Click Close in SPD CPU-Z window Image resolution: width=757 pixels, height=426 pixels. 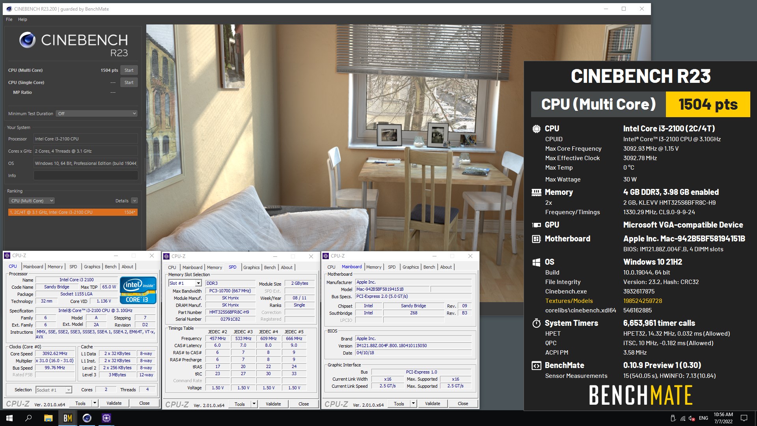coord(304,404)
